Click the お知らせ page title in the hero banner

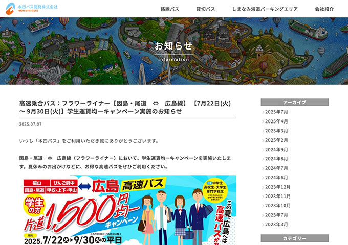[174, 46]
